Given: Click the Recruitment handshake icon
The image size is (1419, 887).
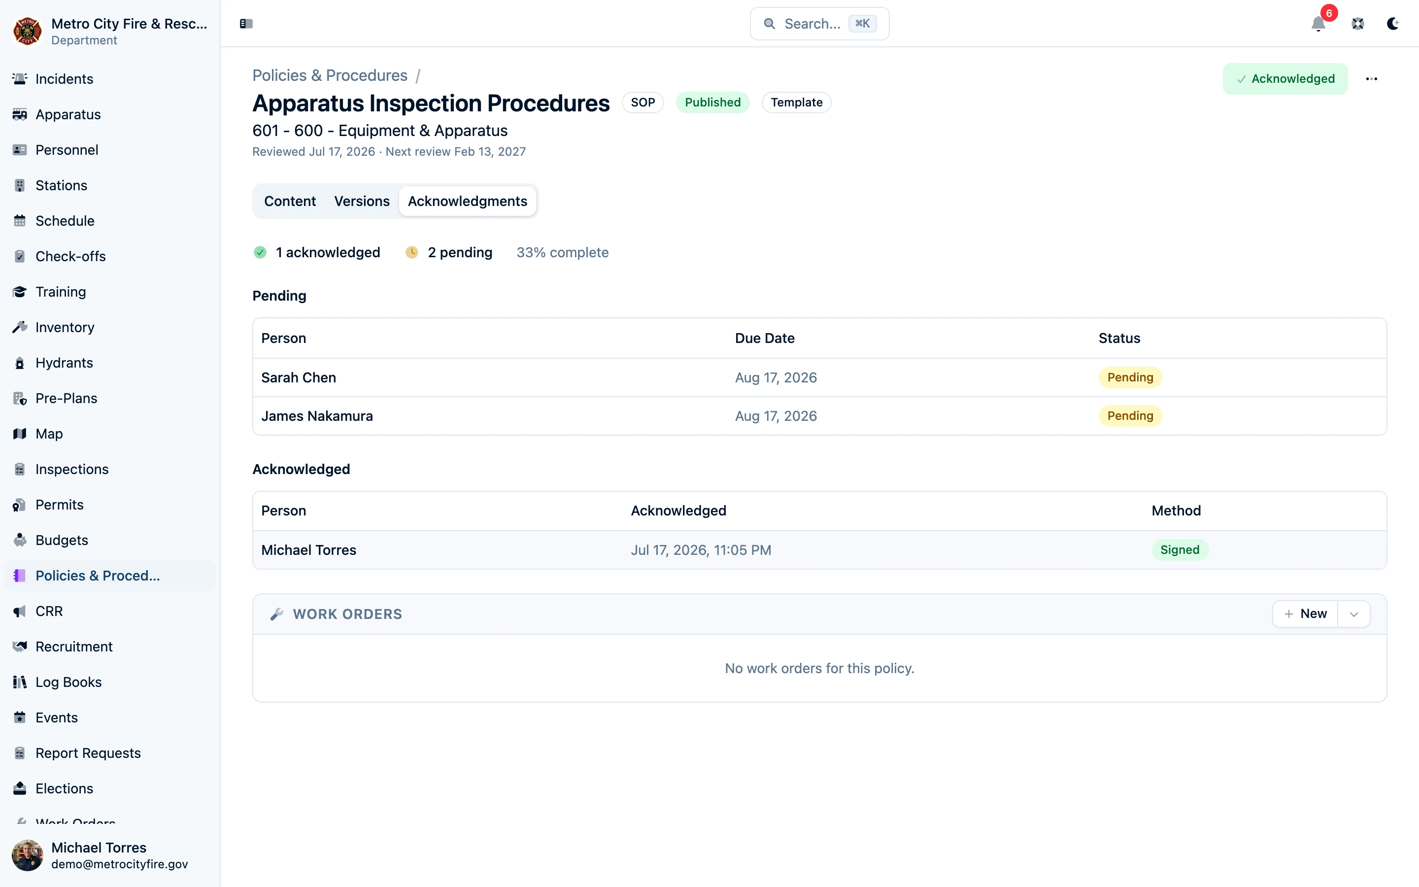Looking at the screenshot, I should (x=20, y=647).
